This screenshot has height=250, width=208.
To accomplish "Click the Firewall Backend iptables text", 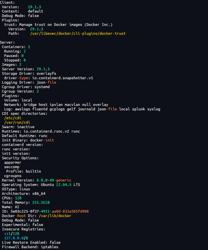I will (49, 247).
